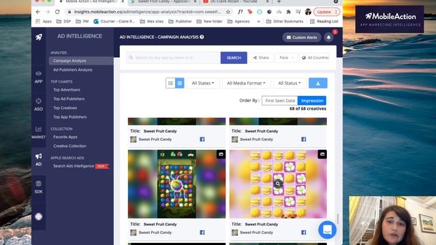This screenshot has width=436, height=245.
Task: Click Facebook icon under the flower candy creative
Action: click(x=303, y=232)
